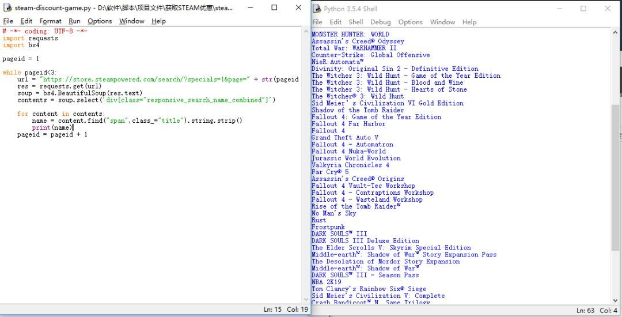Close the steam-discount-game.py editor window

[x=299, y=7]
